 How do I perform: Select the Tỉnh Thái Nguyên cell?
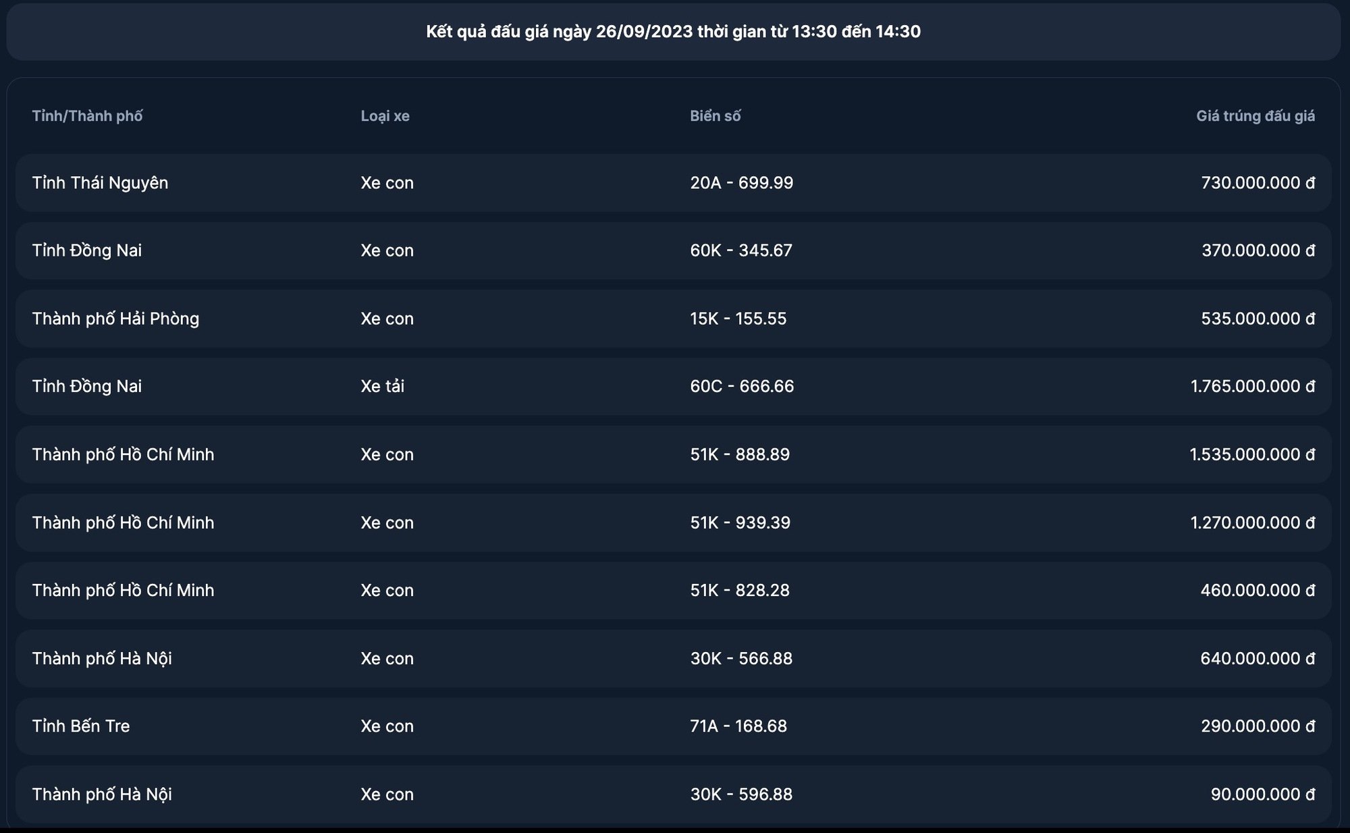tap(100, 183)
